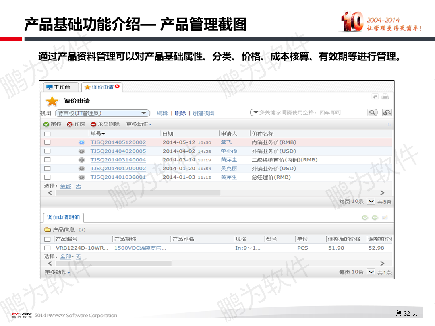This screenshot has height=326, width=435.
Task: Open 每页 10条 dropdown of upper list
Action: (x=371, y=202)
